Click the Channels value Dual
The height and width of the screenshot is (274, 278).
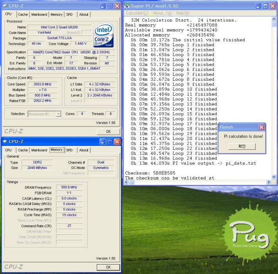coord(101,162)
